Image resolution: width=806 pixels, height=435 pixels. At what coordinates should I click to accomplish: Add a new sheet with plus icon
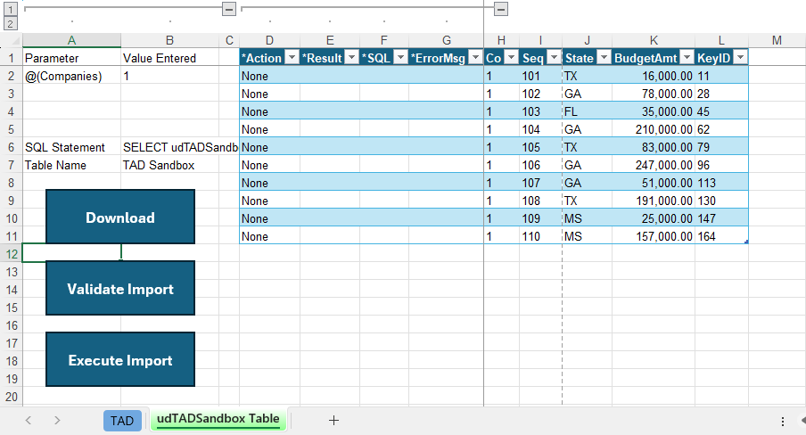[333, 421]
